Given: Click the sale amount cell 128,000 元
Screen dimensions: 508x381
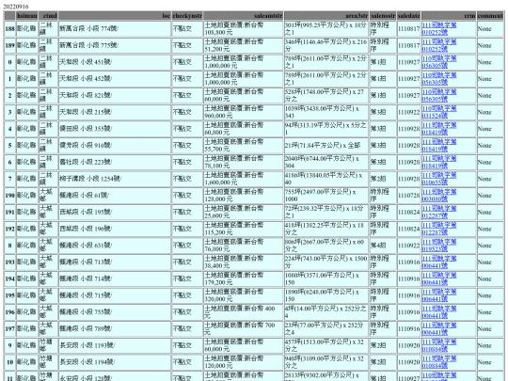Looking at the screenshot, I should click(244, 196).
